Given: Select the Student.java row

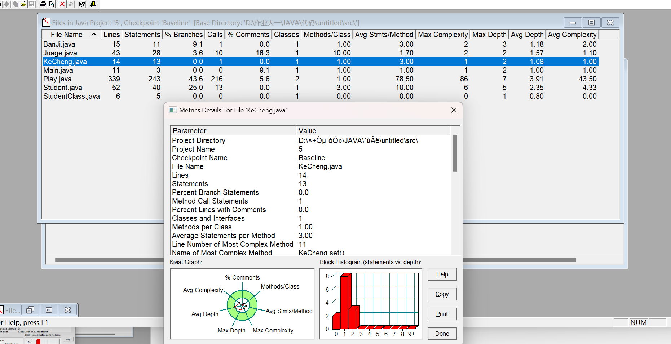Looking at the screenshot, I should pyautogui.click(x=320, y=88).
